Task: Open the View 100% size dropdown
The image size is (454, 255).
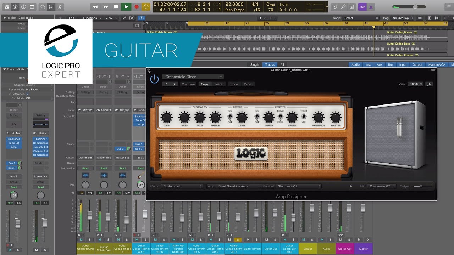Action: click(x=415, y=84)
